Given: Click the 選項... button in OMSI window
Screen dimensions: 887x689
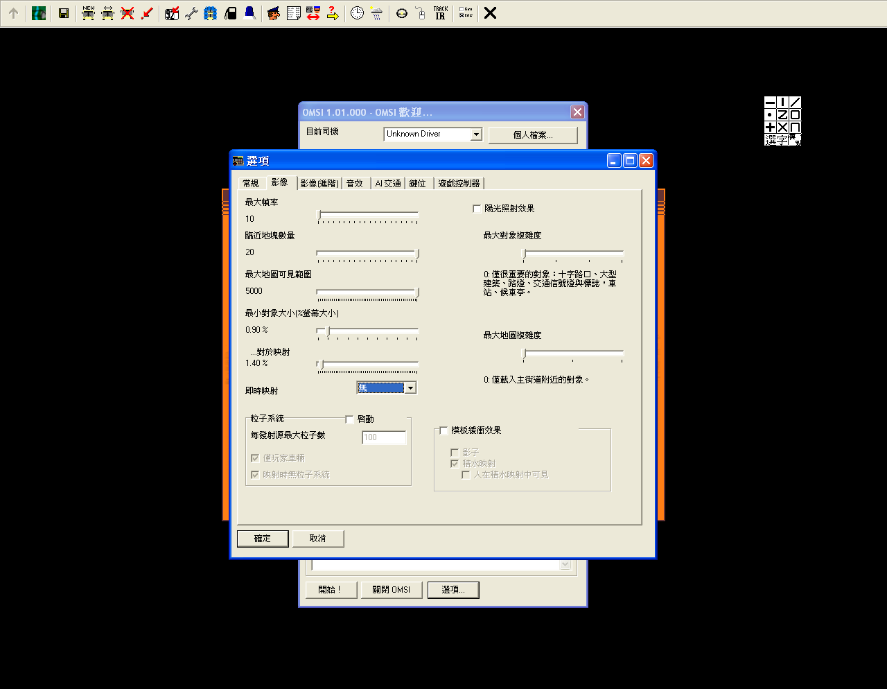Looking at the screenshot, I should point(453,590).
